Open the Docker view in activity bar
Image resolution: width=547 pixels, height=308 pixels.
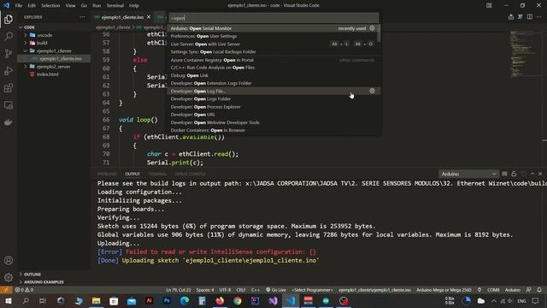tap(9, 122)
